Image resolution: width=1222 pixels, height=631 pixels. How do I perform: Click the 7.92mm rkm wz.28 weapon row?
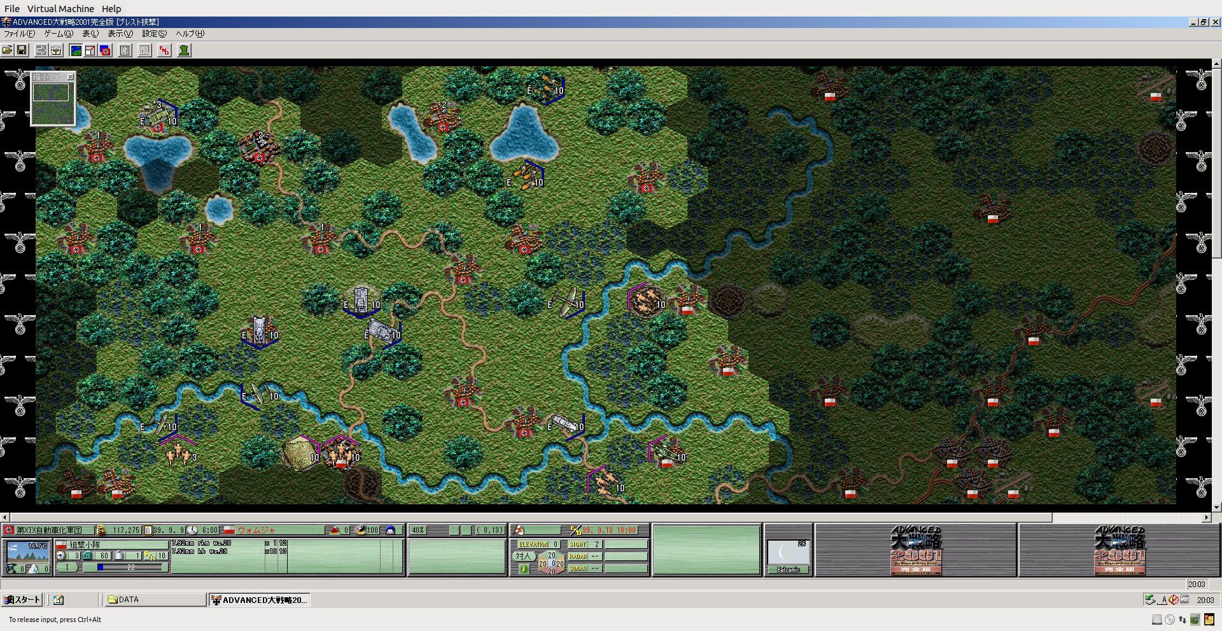230,544
